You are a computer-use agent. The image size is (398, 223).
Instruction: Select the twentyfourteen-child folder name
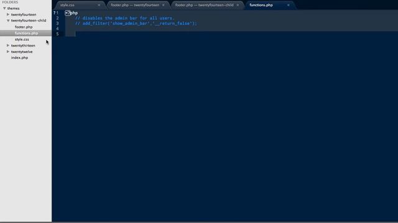click(29, 20)
